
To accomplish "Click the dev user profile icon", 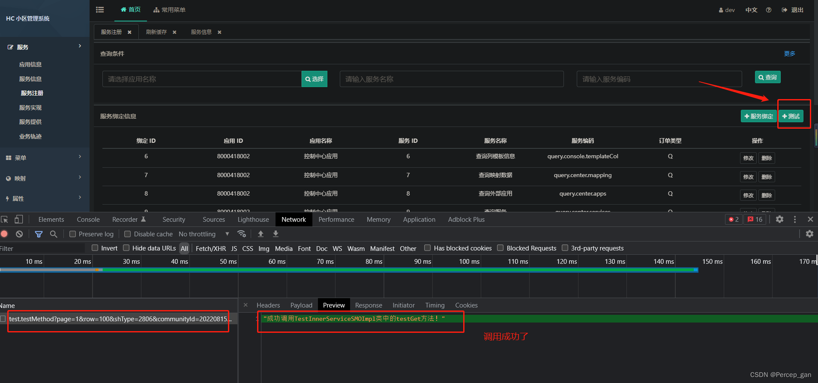I will point(721,10).
